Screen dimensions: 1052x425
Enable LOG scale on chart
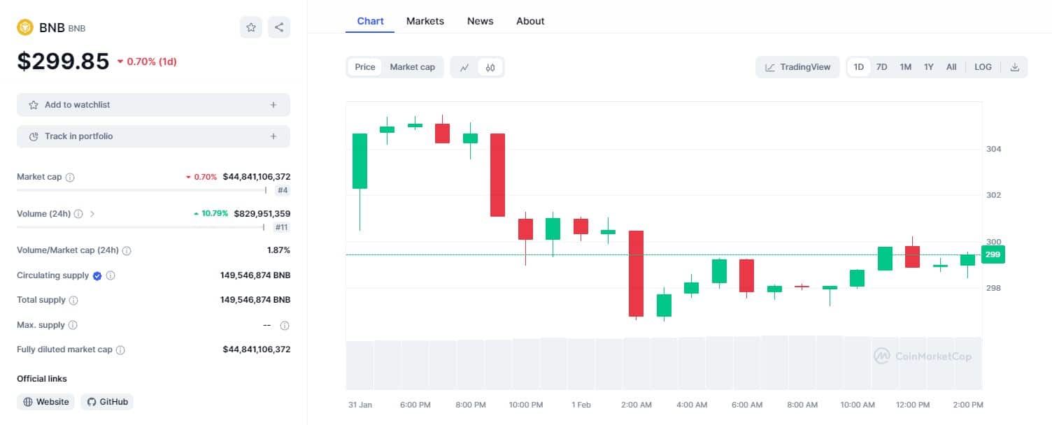click(x=983, y=67)
